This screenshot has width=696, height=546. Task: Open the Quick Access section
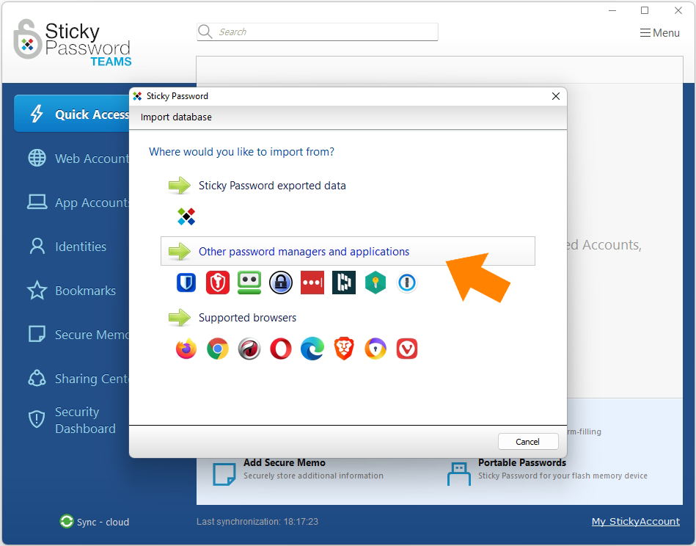(x=72, y=114)
